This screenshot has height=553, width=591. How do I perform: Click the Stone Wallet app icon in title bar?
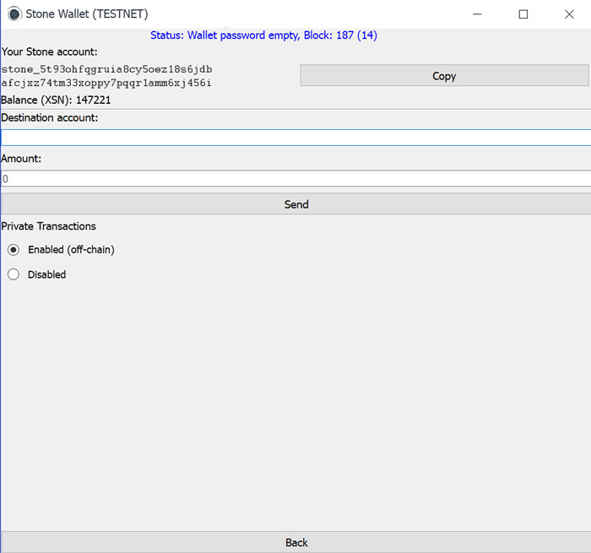[x=14, y=14]
